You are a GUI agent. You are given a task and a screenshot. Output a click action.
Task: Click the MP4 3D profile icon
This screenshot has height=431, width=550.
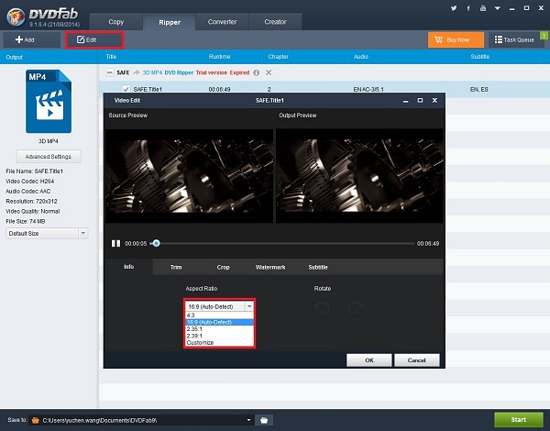(x=49, y=102)
